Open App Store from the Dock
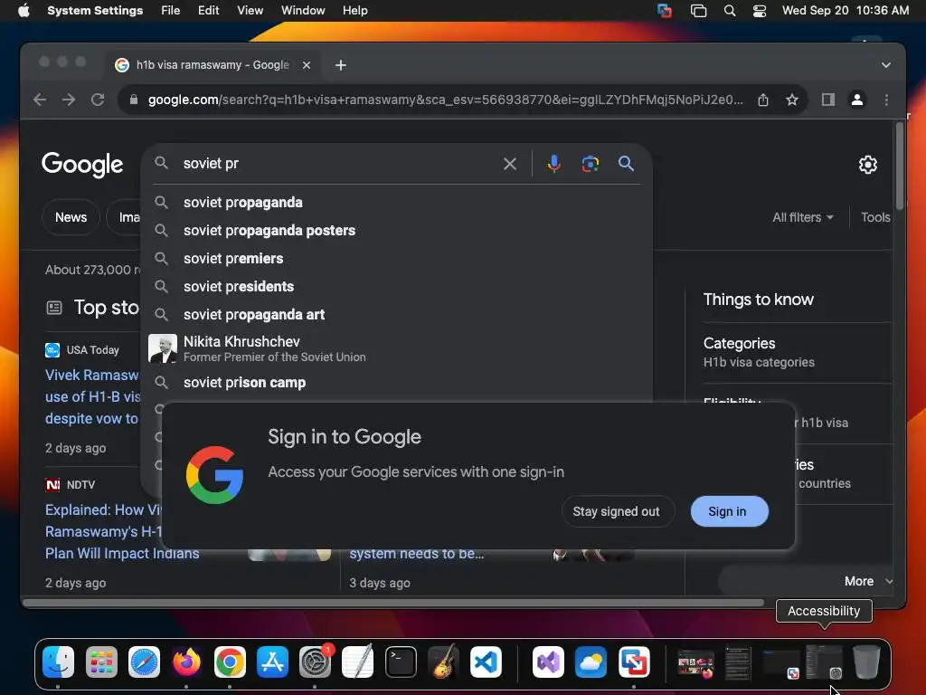926x695 pixels. click(x=272, y=662)
